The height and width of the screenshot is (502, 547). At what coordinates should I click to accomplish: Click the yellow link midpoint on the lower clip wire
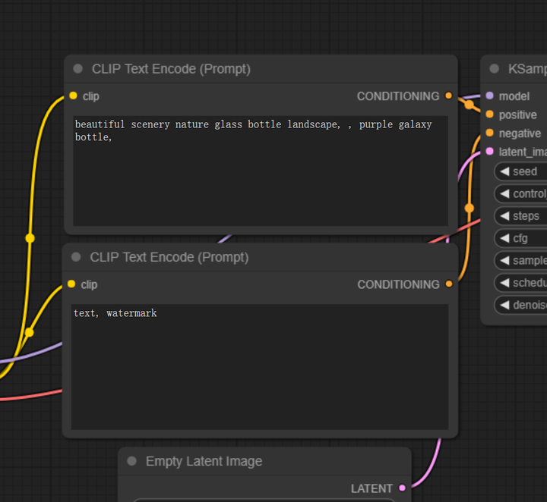[x=30, y=332]
